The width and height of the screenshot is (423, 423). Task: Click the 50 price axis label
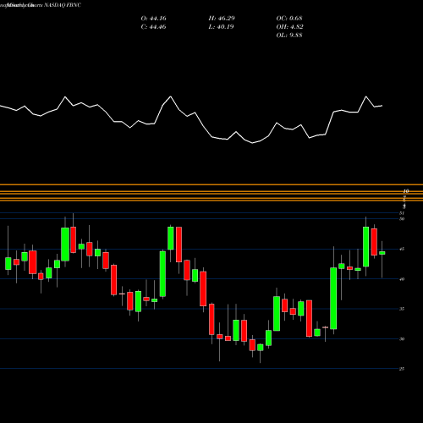pyautogui.click(x=402, y=219)
